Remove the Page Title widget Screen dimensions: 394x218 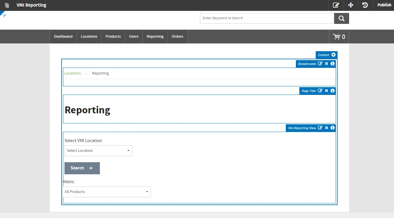[327, 91]
